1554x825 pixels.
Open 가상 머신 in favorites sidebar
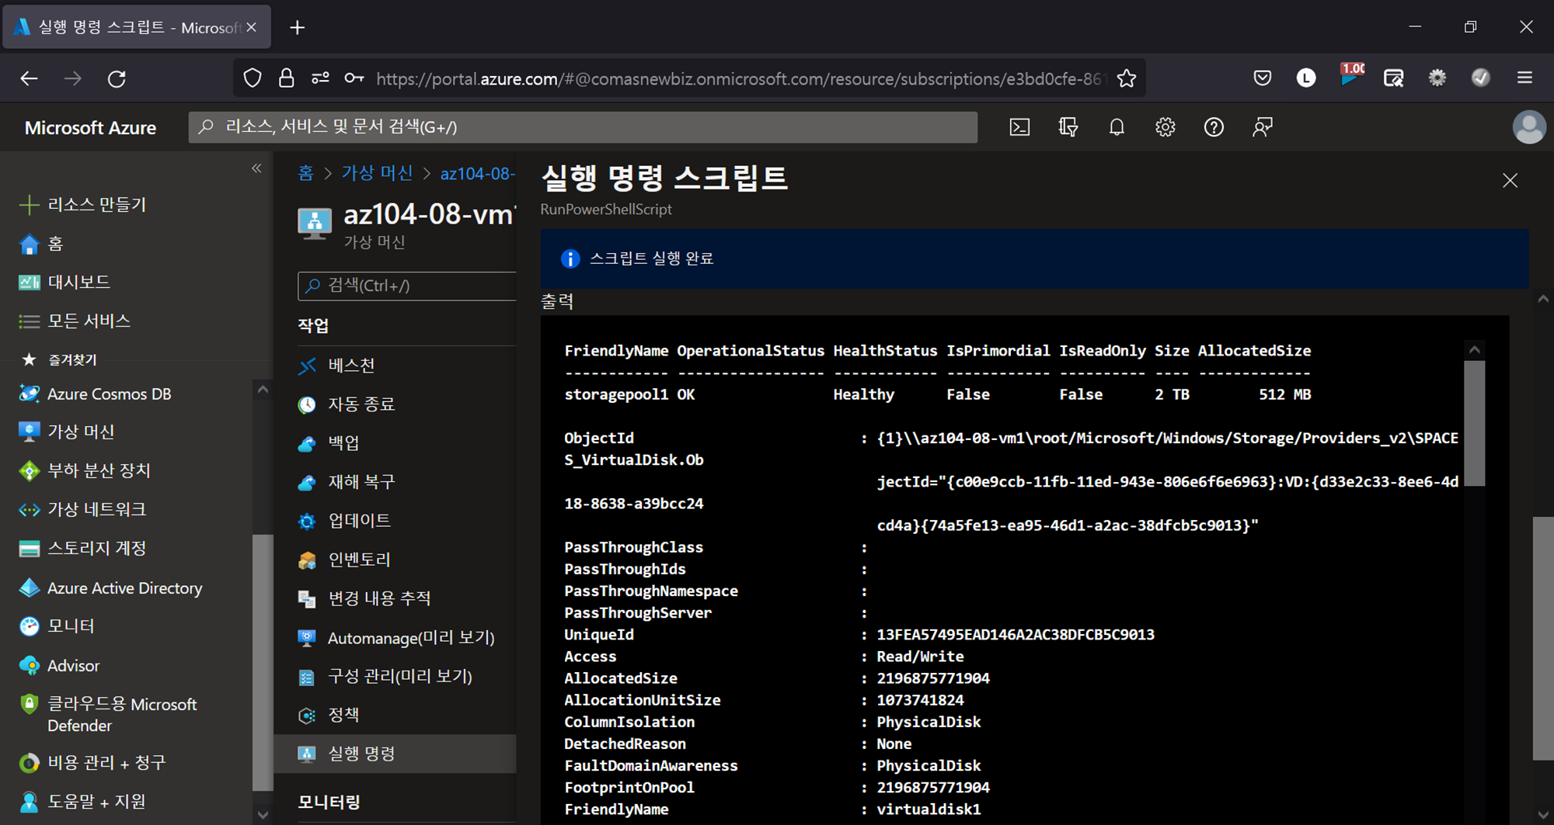67,432
